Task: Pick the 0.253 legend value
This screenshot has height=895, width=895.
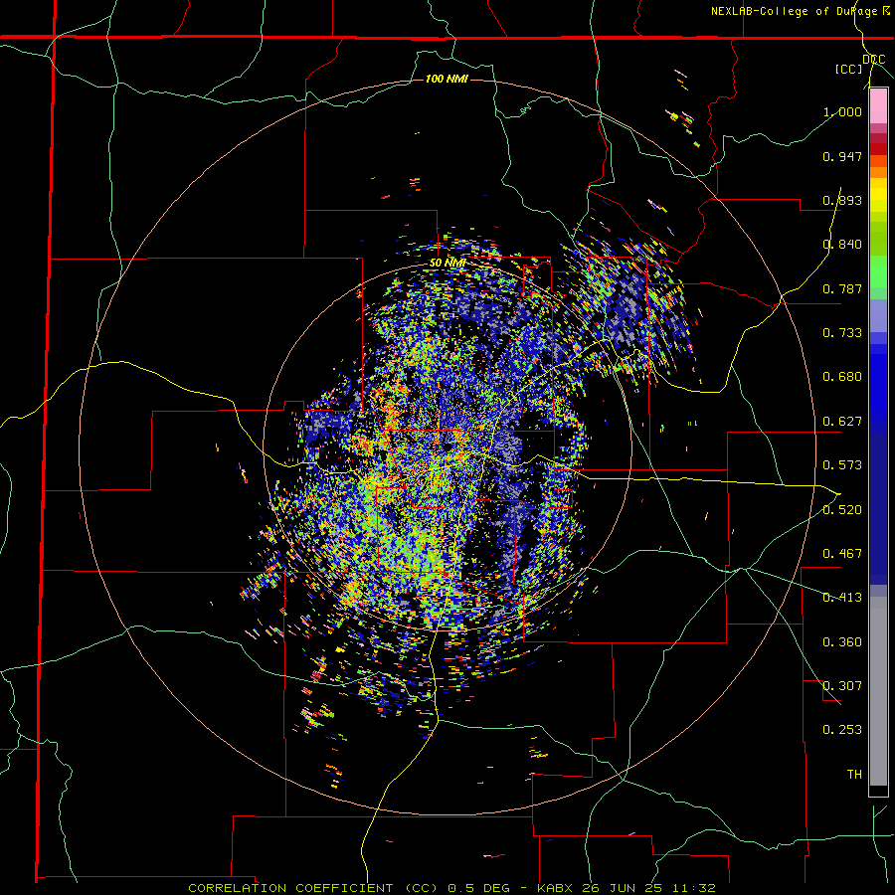Action: (842, 730)
